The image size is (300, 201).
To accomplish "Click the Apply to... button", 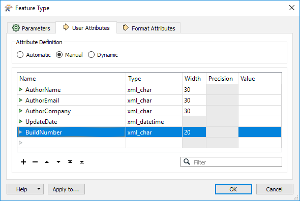I will [66, 189].
